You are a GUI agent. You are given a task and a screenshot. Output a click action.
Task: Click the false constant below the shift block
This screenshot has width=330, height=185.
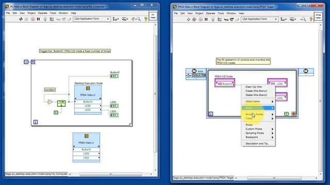pyautogui.click(x=56, y=113)
